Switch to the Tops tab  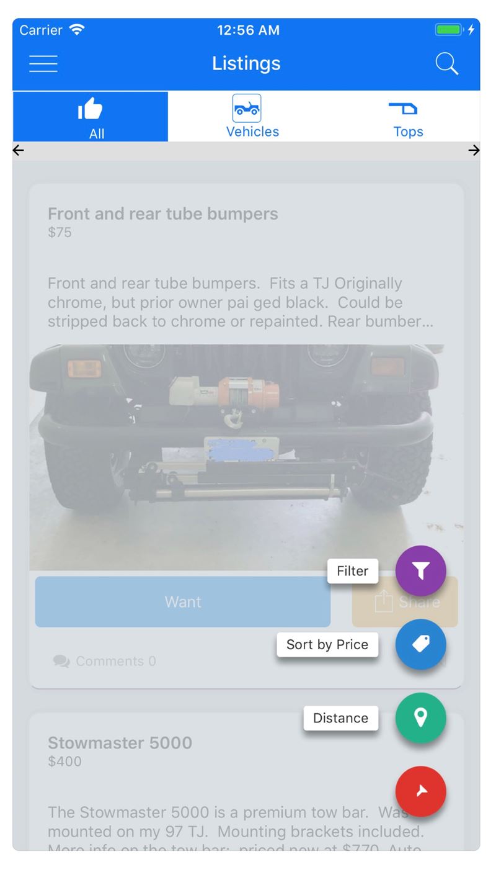pyautogui.click(x=408, y=117)
